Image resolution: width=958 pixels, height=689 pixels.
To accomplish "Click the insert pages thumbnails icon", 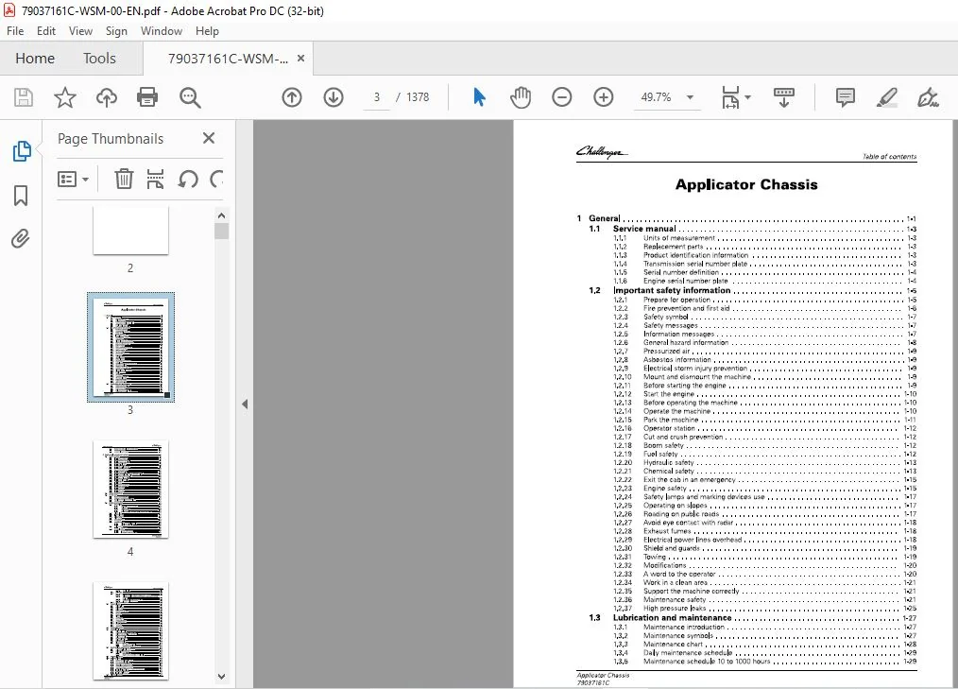I will [155, 180].
